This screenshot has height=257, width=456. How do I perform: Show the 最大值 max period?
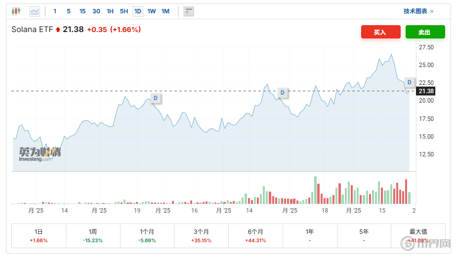tap(418, 235)
